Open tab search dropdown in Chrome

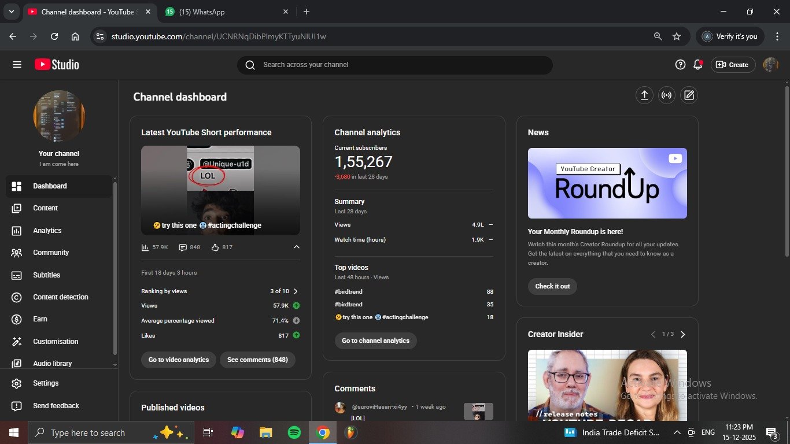pos(11,12)
